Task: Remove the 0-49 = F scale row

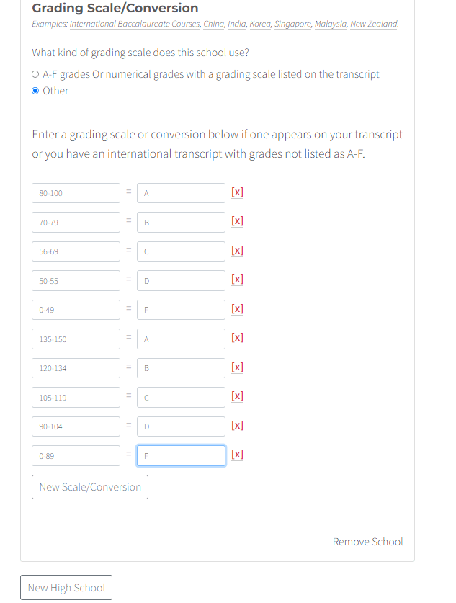Action: point(237,309)
